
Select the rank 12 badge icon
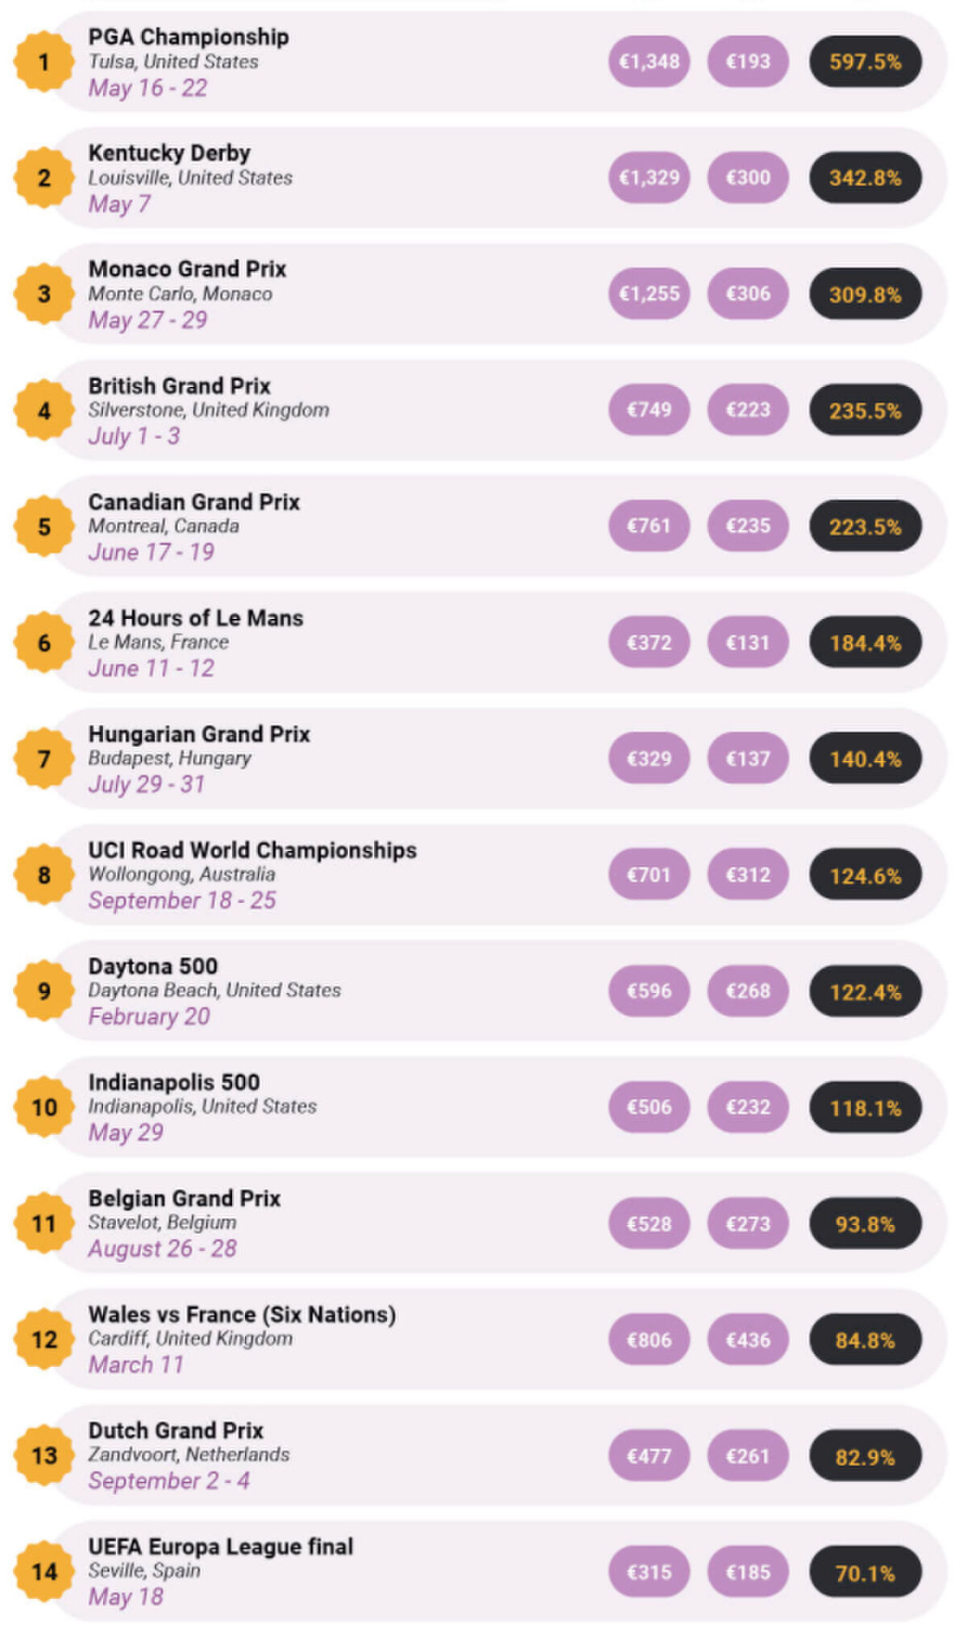[44, 1339]
